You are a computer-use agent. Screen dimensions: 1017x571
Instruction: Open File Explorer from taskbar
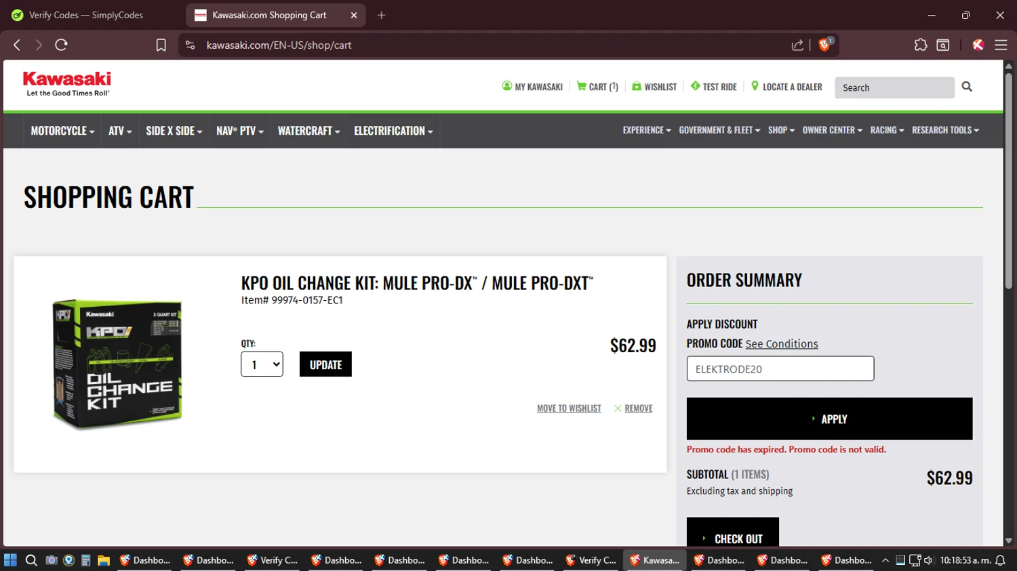pyautogui.click(x=104, y=560)
